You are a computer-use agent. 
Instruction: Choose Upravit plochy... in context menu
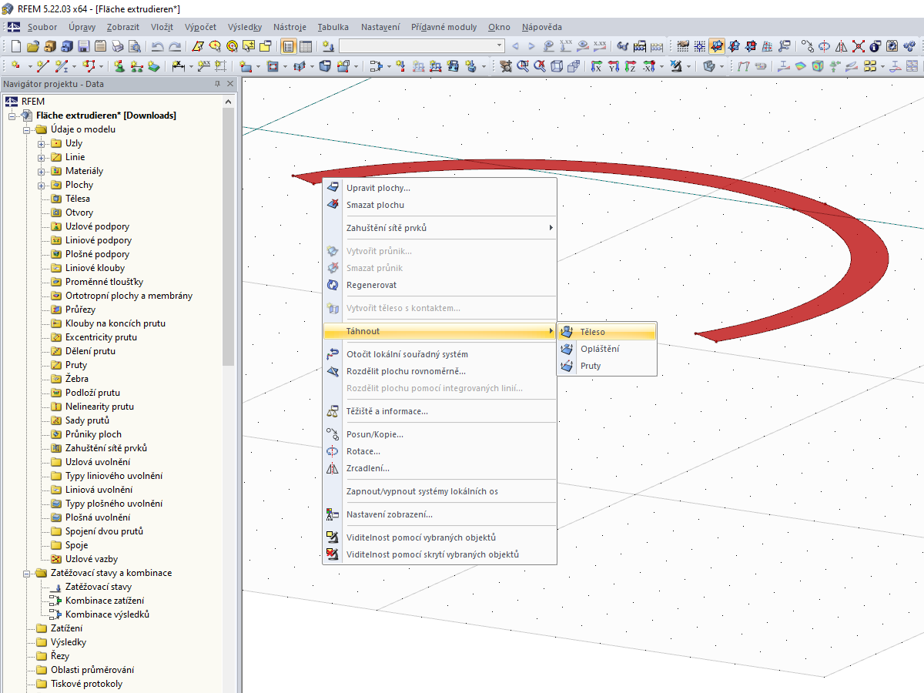pos(439,188)
